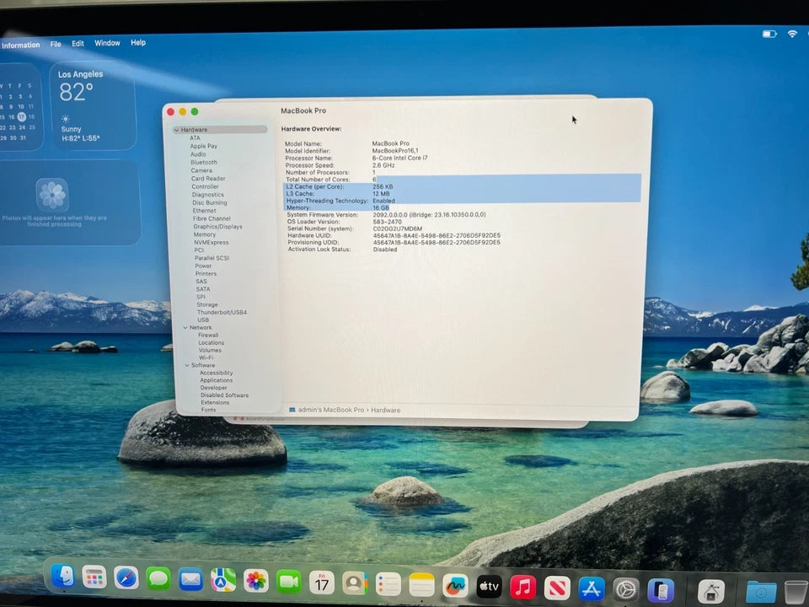The width and height of the screenshot is (809, 607).
Task: Open the File menu
Action: (x=56, y=43)
